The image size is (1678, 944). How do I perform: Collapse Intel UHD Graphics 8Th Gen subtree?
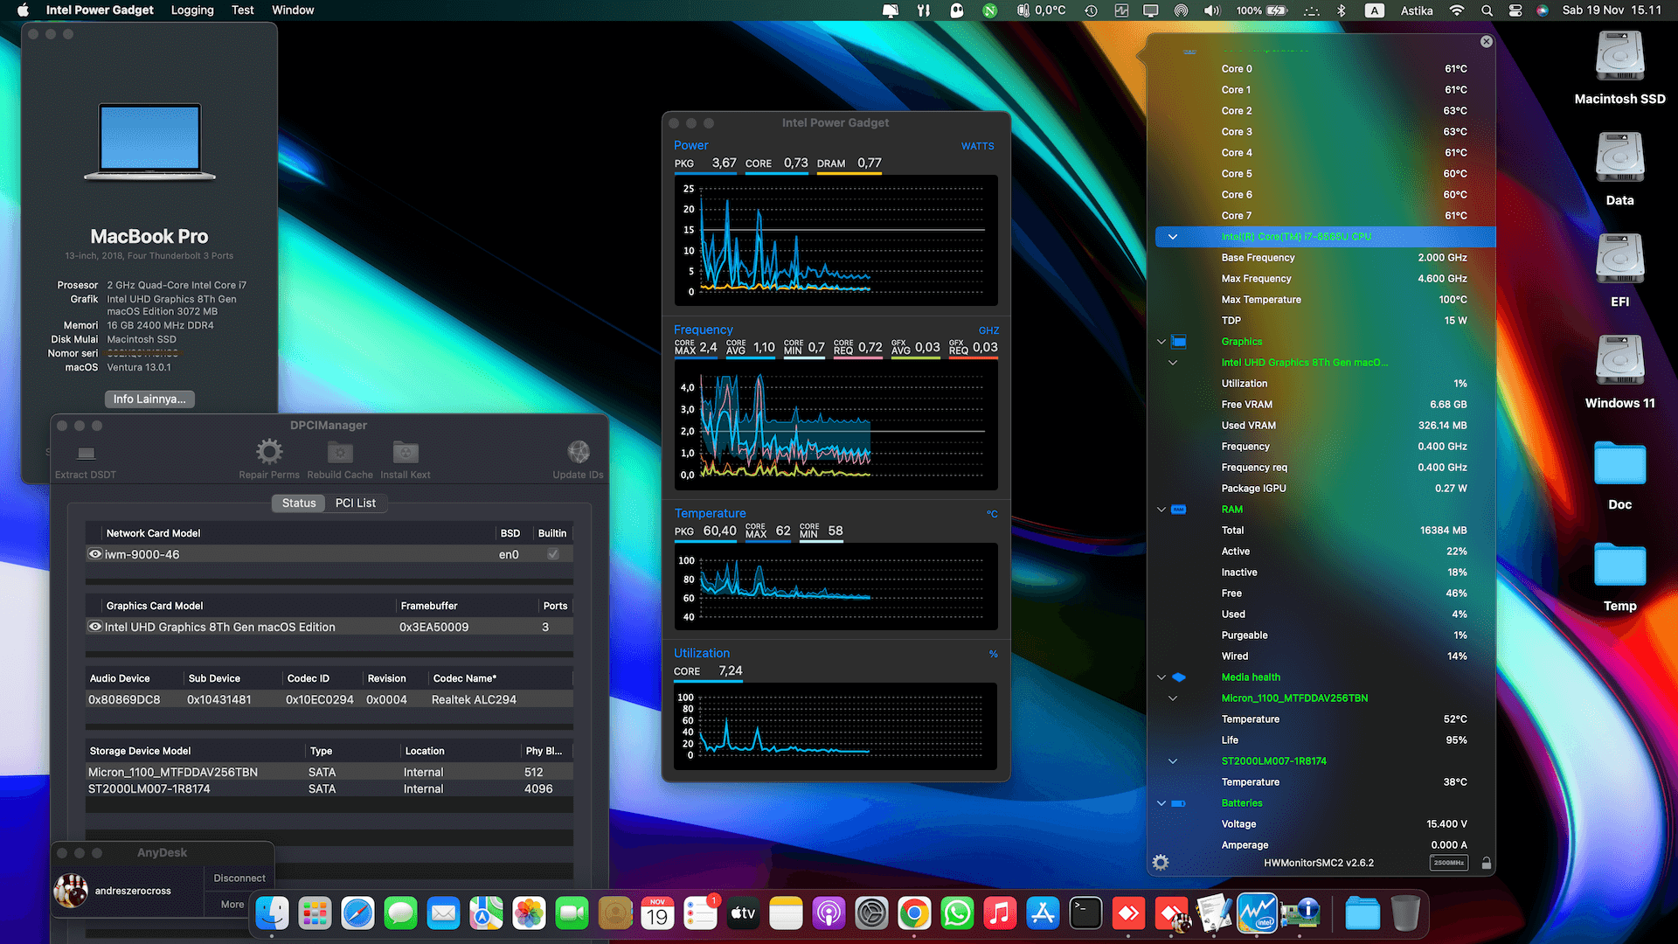click(1173, 363)
